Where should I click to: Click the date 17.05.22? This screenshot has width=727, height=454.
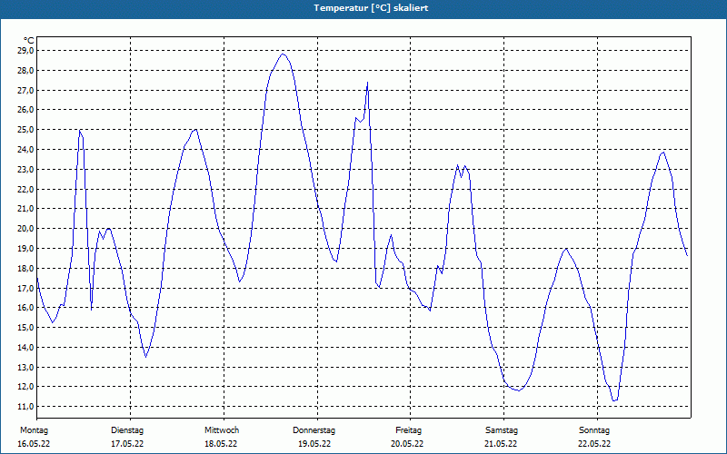127,444
